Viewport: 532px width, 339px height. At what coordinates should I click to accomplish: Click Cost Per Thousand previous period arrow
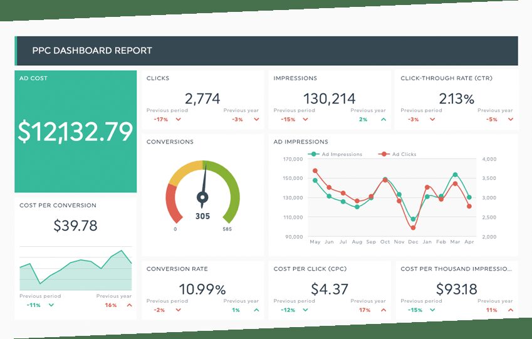click(432, 310)
